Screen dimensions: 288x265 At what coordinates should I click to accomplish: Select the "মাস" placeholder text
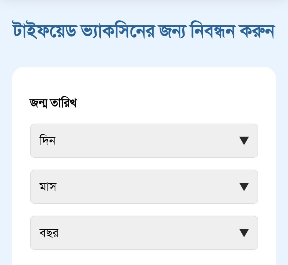[48, 187]
